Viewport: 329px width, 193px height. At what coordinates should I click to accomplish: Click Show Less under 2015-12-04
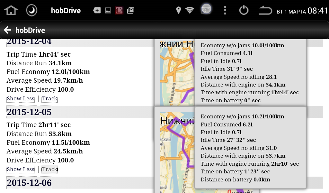pos(21,98)
